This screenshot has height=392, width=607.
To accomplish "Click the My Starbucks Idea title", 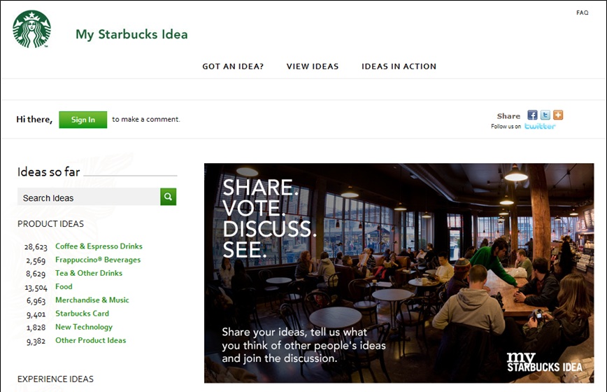I will (x=131, y=34).
